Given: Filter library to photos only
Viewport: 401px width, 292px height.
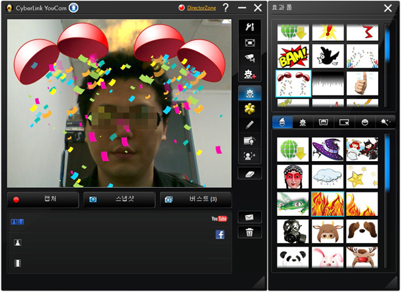Looking at the screenshot, I should (17, 243).
